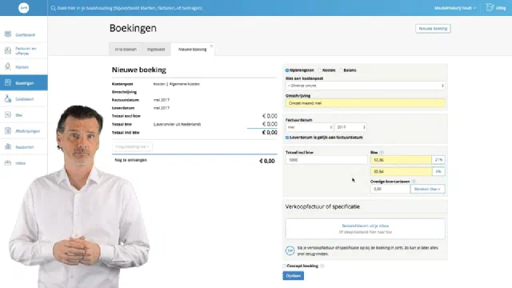Open the Geldzaken sidebar icon
This screenshot has width=512, height=288.
(8, 98)
